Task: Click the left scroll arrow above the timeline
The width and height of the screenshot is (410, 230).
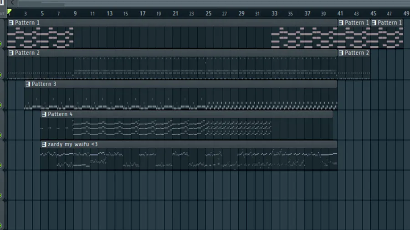Action: coord(12,3)
